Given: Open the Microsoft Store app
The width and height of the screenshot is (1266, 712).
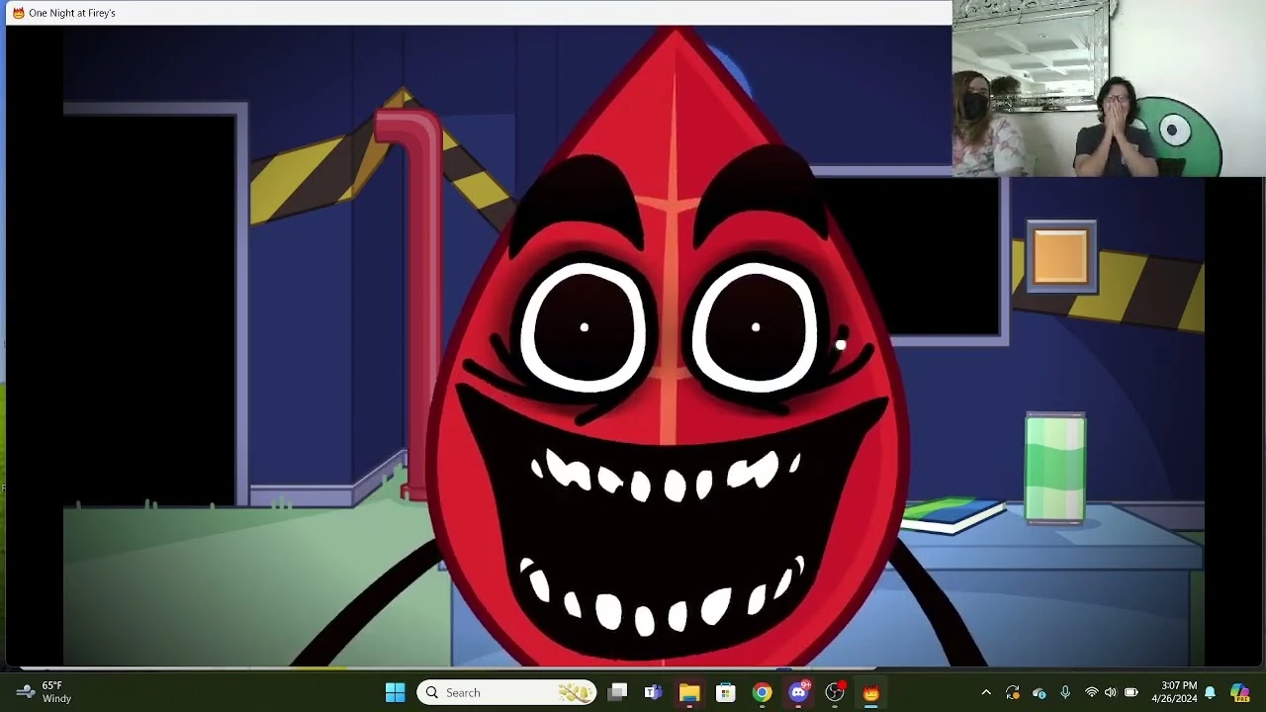Looking at the screenshot, I should [x=725, y=692].
